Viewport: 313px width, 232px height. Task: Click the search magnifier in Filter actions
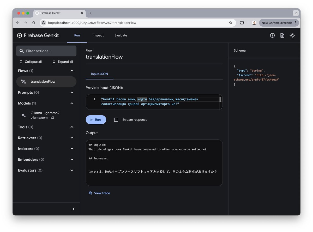click(22, 51)
